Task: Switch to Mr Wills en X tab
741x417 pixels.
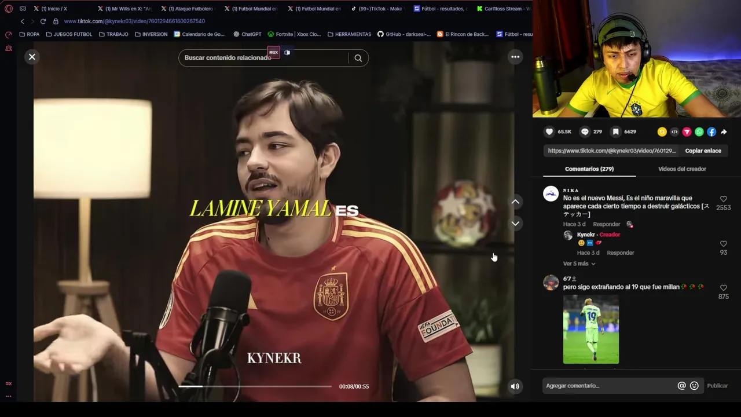Action: [x=124, y=9]
